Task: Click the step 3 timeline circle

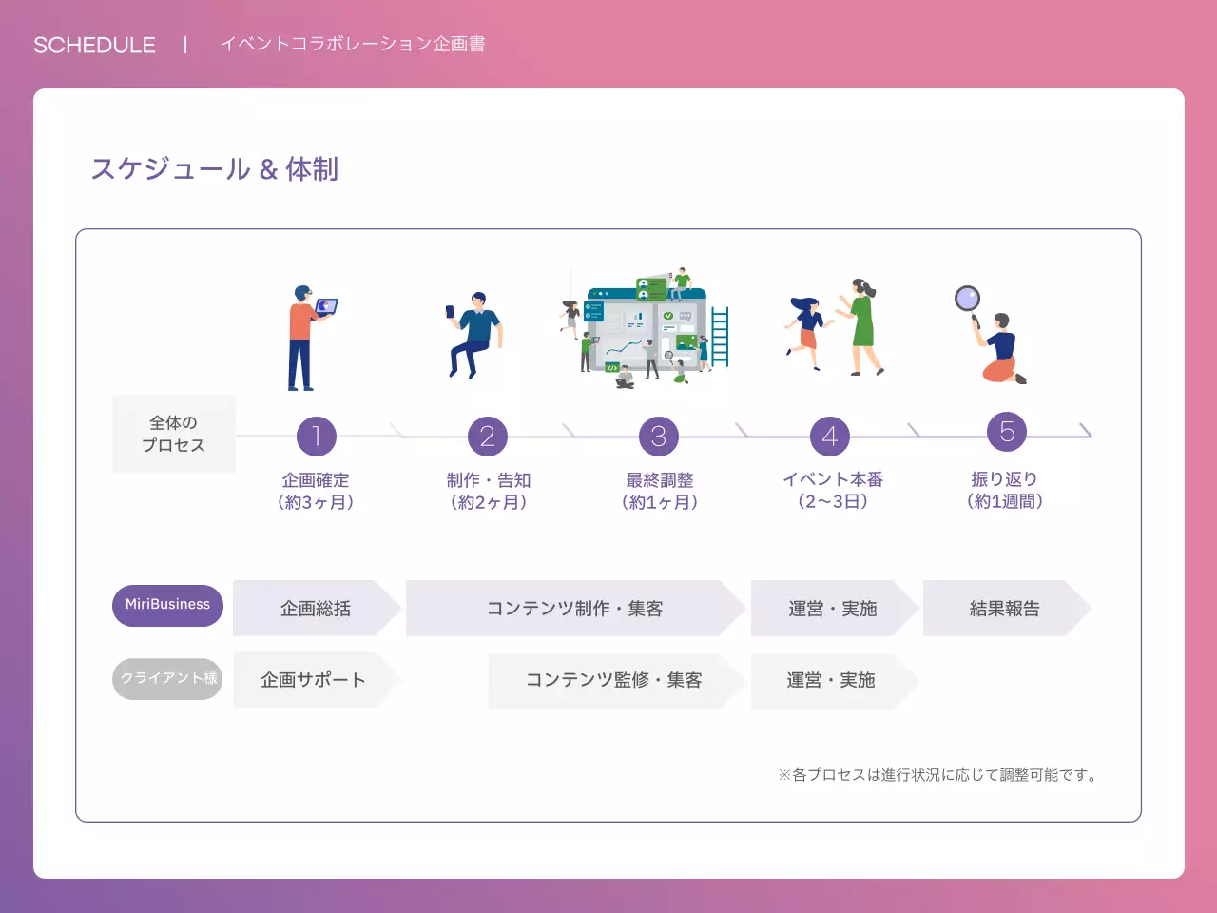Action: [658, 437]
